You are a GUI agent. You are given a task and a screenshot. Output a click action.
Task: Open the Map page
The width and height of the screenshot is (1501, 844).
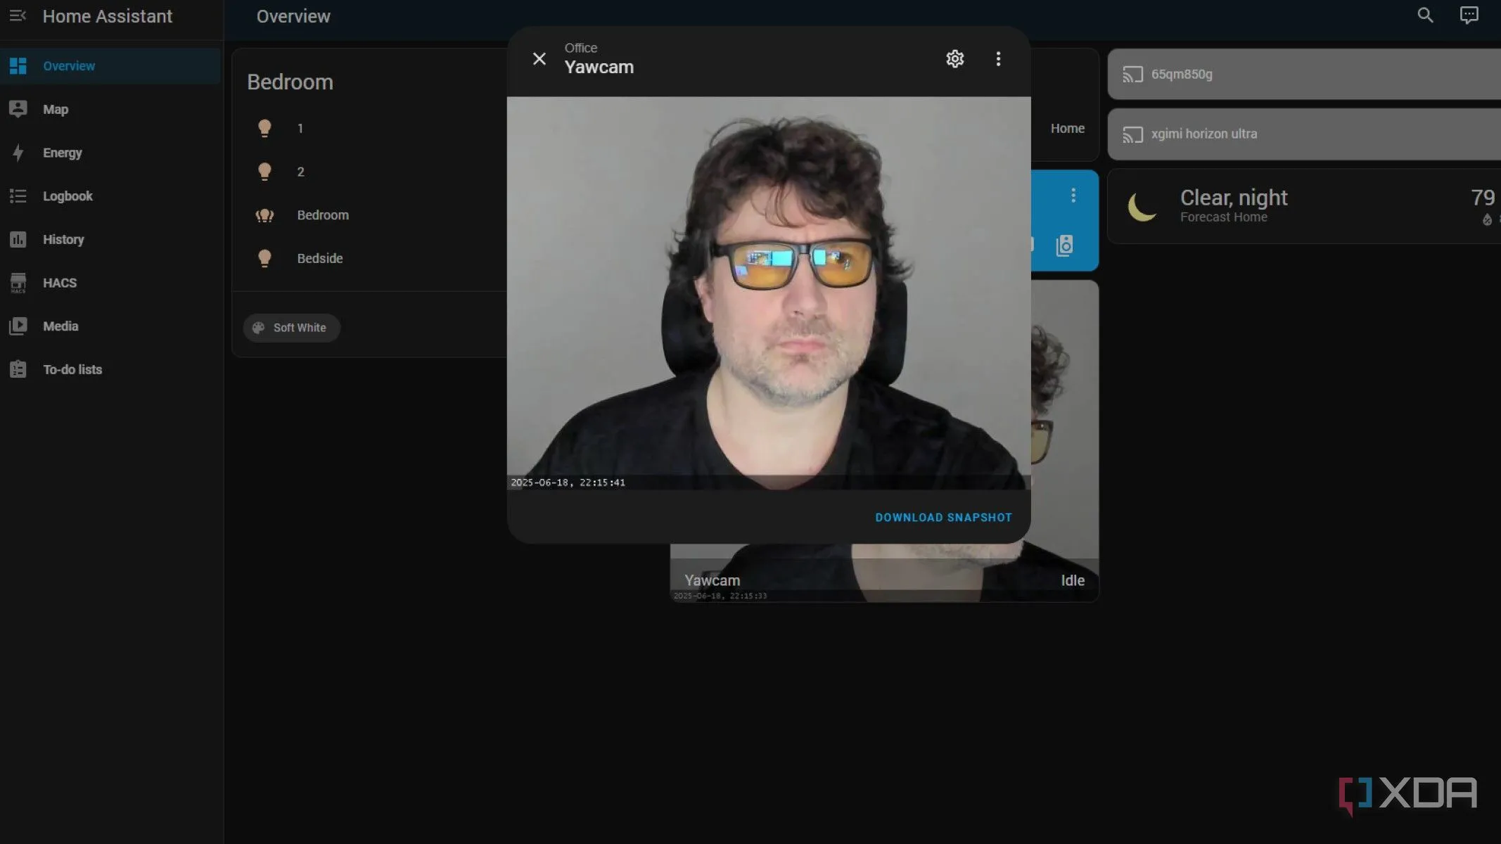pyautogui.click(x=110, y=109)
